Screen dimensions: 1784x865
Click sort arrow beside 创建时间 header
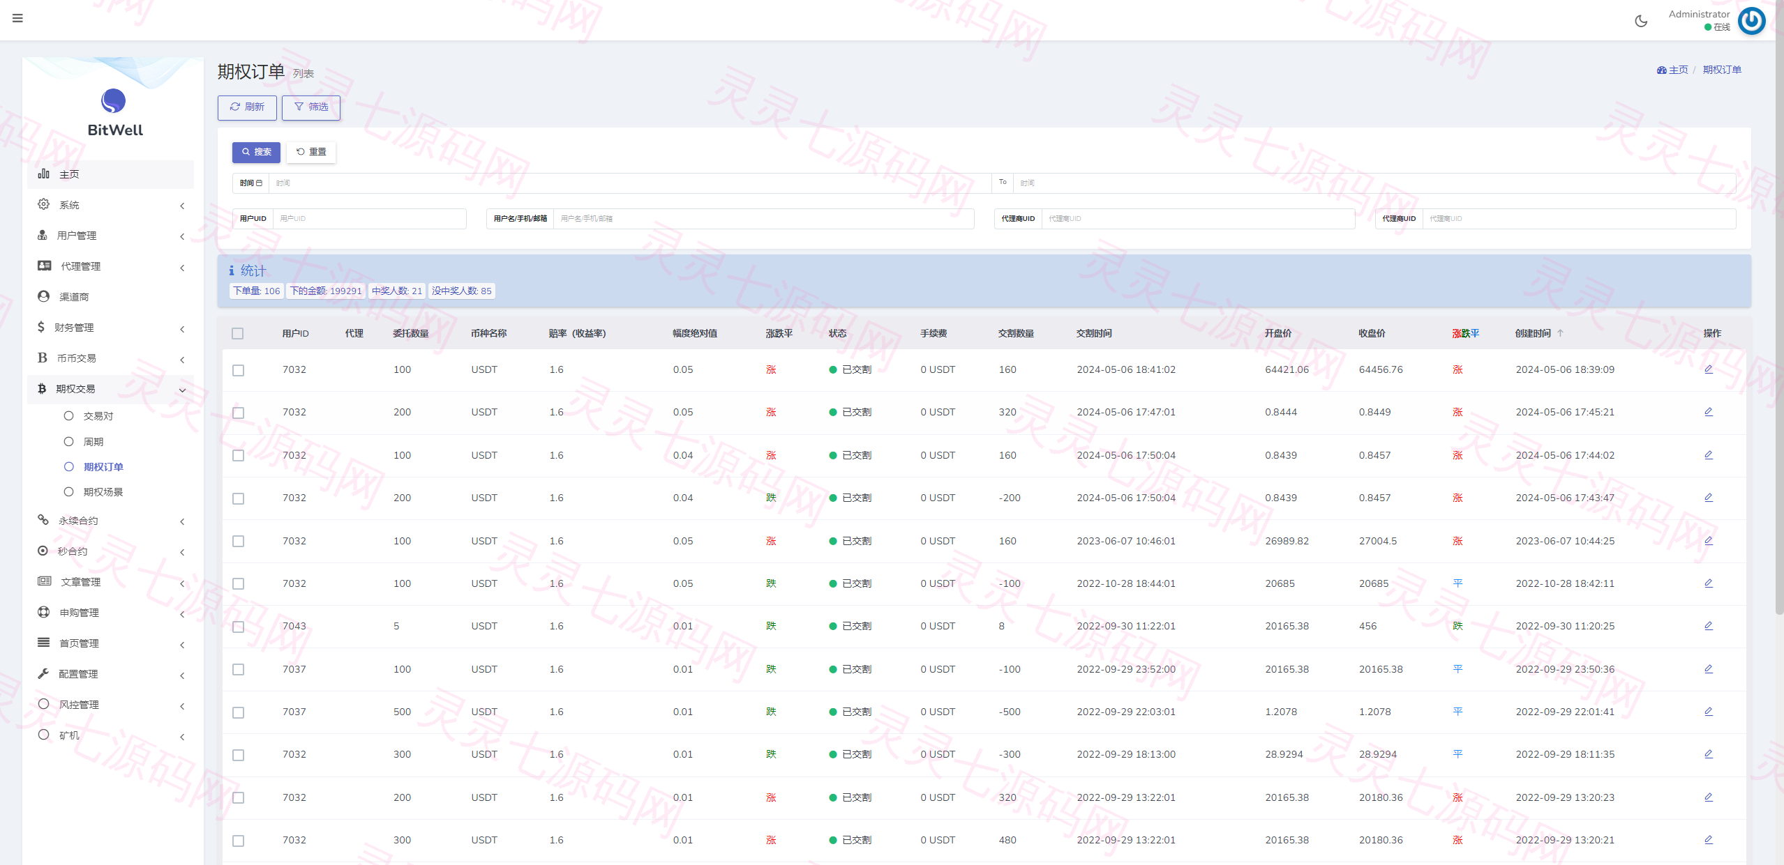pyautogui.click(x=1560, y=333)
